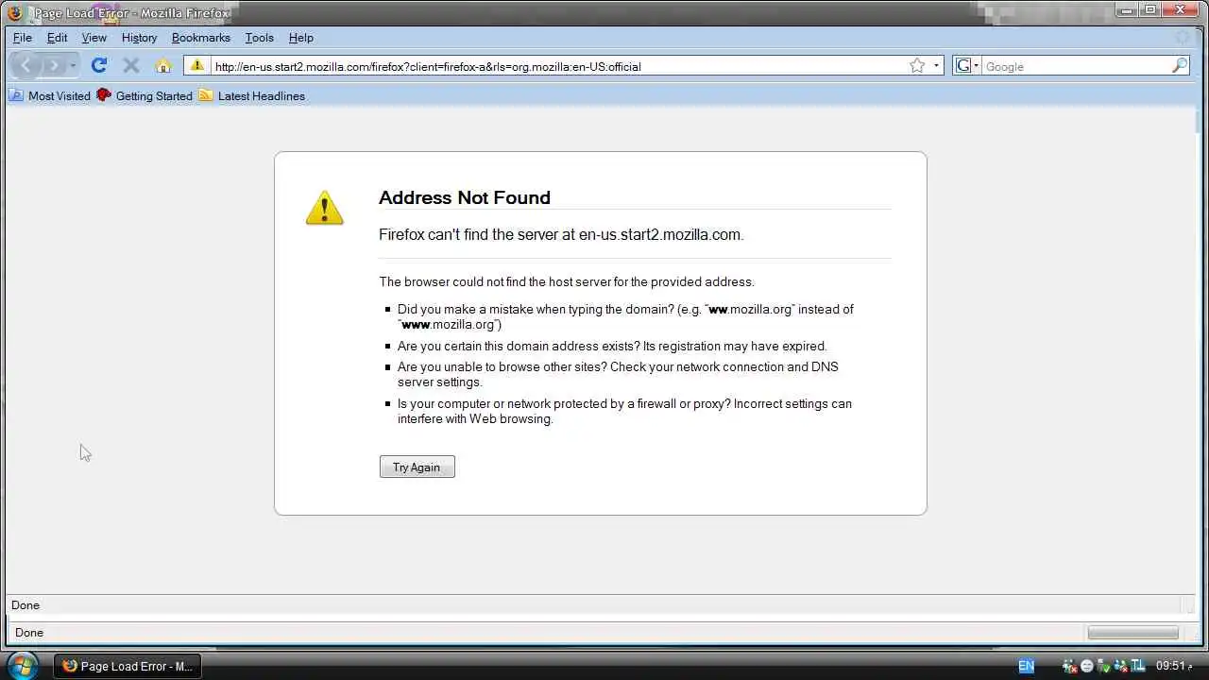Image resolution: width=1209 pixels, height=680 pixels.
Task: Open the History menu
Action: pos(139,38)
